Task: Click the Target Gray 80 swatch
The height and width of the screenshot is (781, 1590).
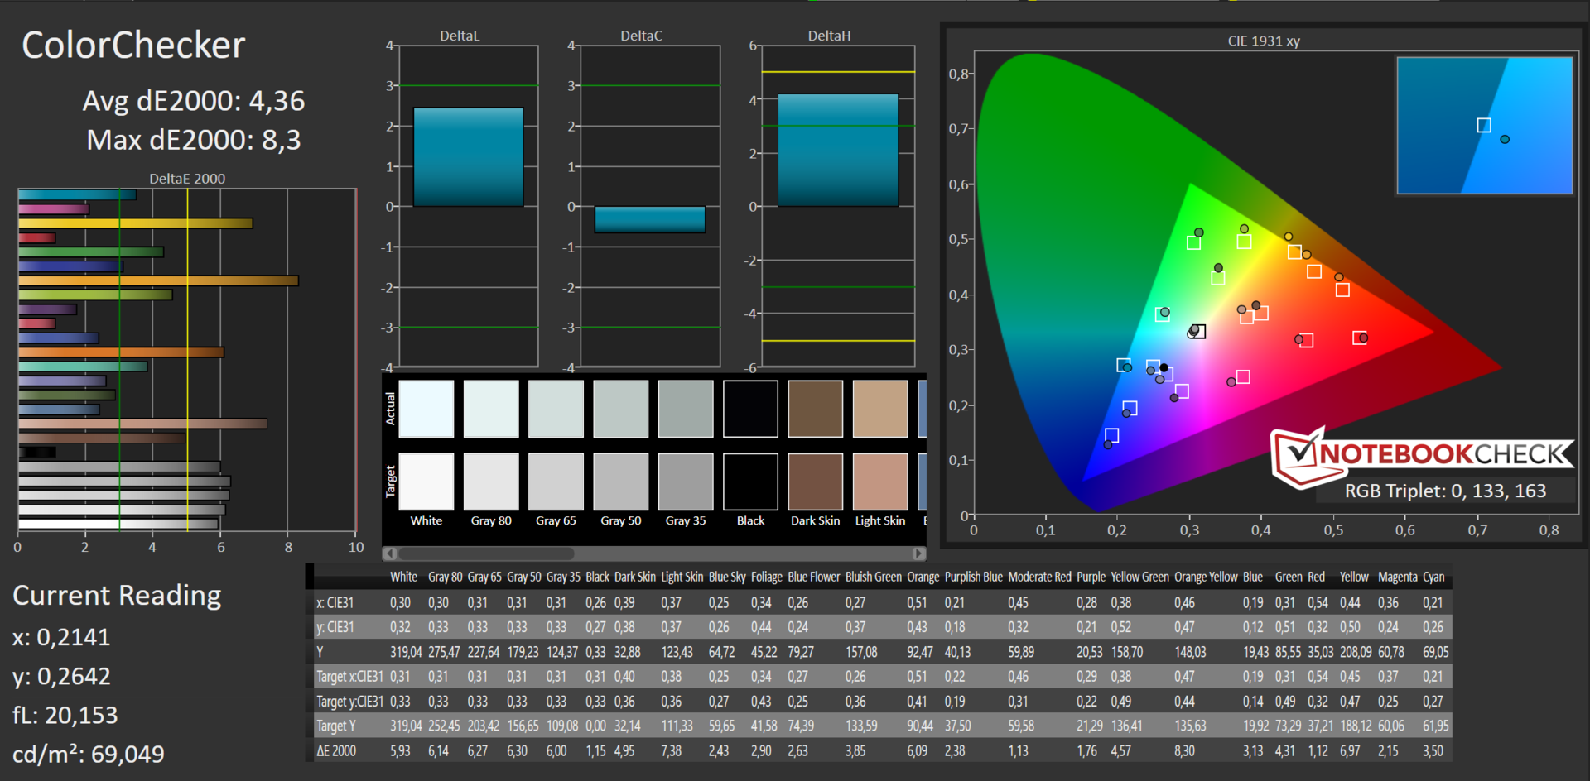Action: 491,482
